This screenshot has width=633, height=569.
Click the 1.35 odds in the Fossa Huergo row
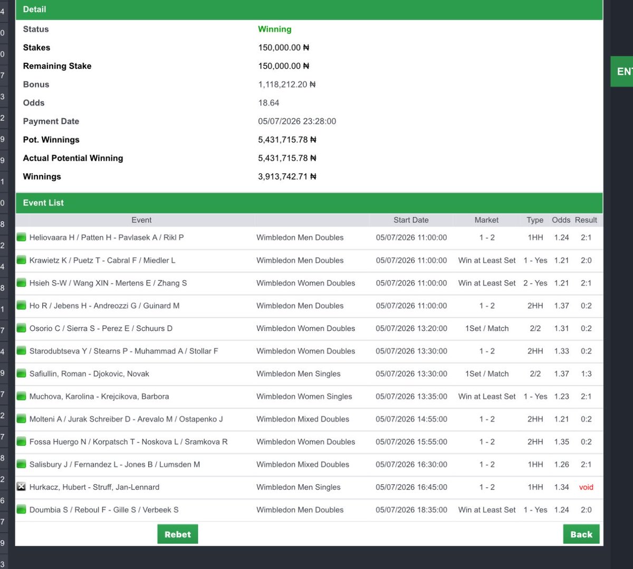point(561,442)
